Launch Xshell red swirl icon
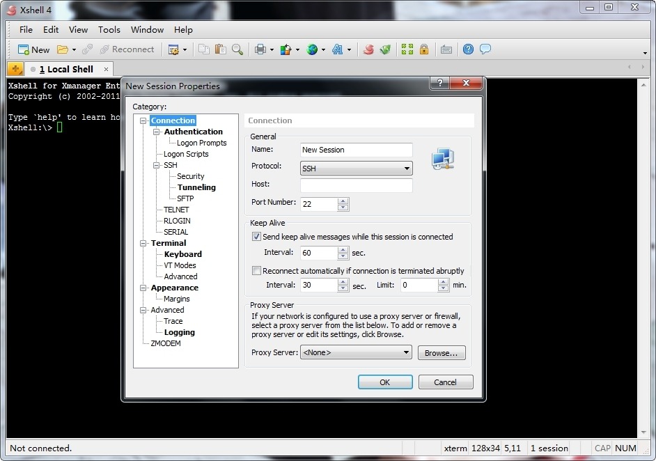Screen dimensions: 656x461 click(368, 49)
